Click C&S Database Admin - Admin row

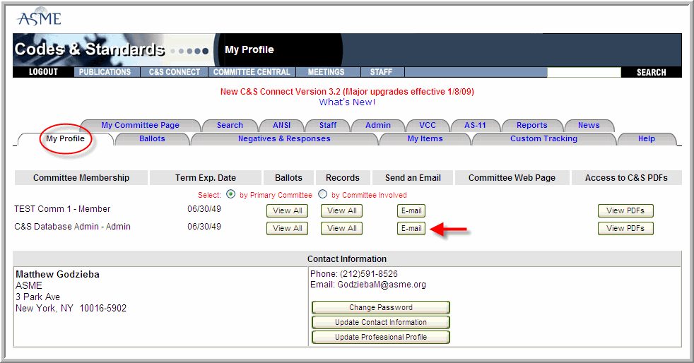[x=72, y=227]
